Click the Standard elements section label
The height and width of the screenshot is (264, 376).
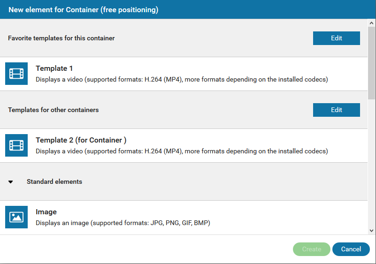point(54,181)
